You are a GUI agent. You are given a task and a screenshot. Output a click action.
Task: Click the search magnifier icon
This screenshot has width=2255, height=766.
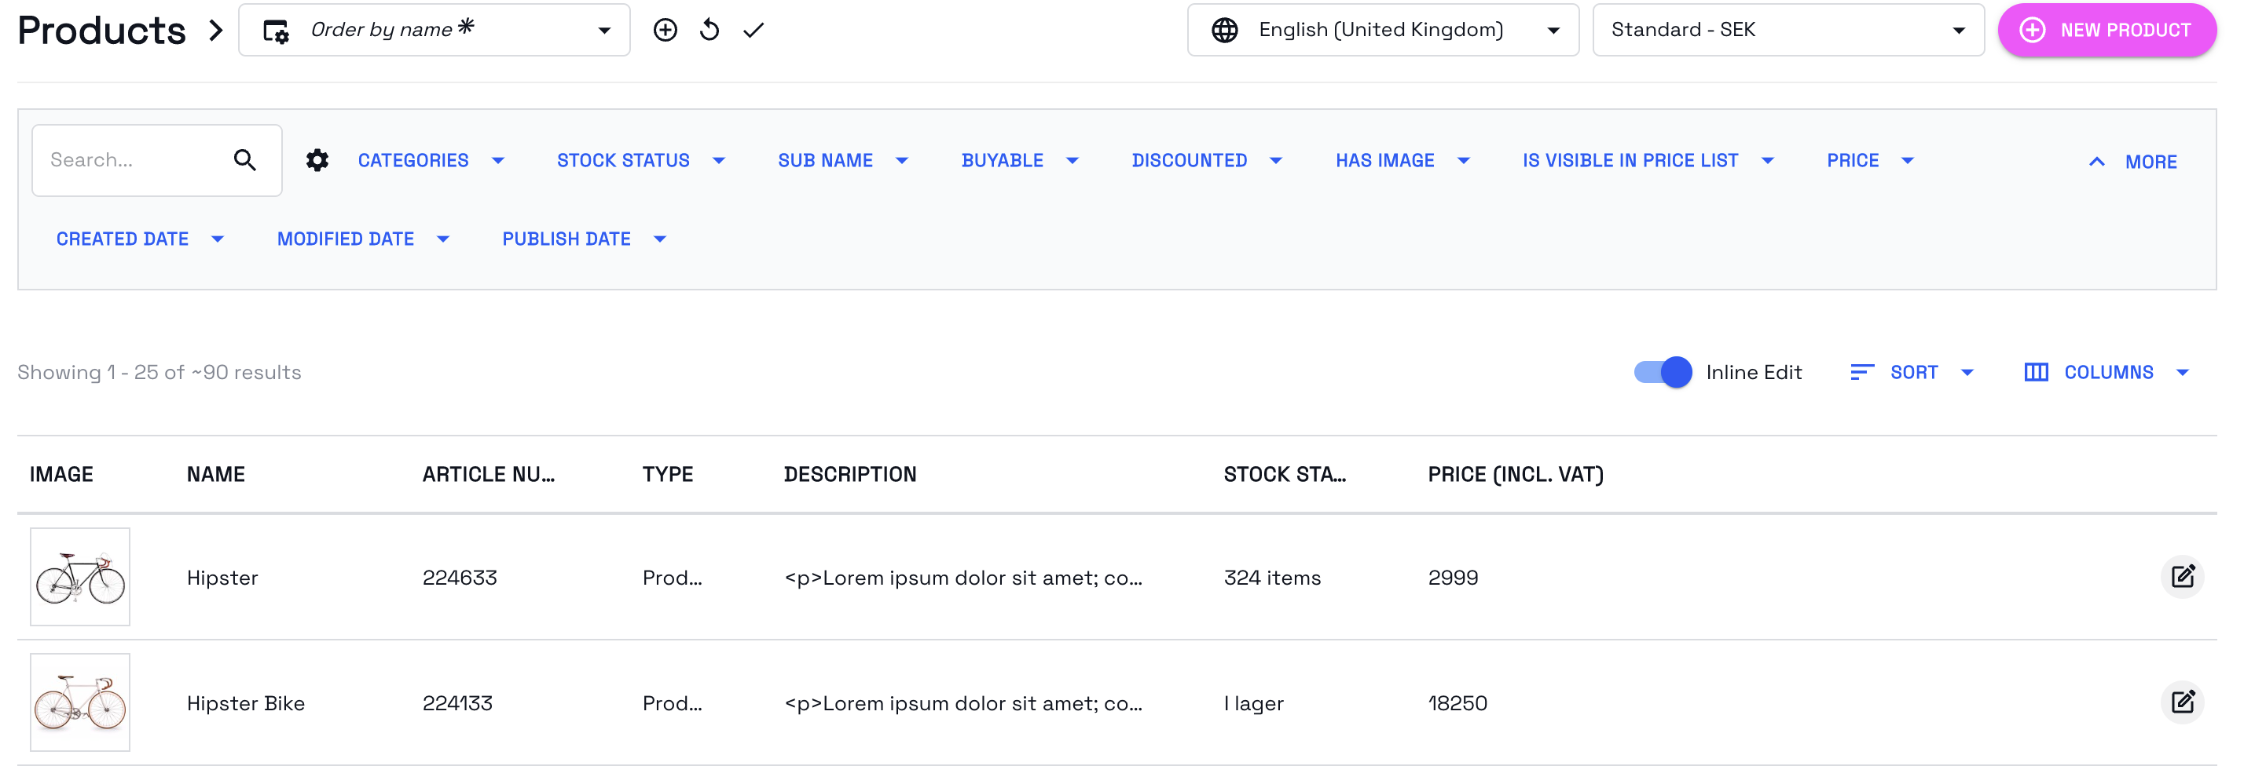pyautogui.click(x=245, y=160)
